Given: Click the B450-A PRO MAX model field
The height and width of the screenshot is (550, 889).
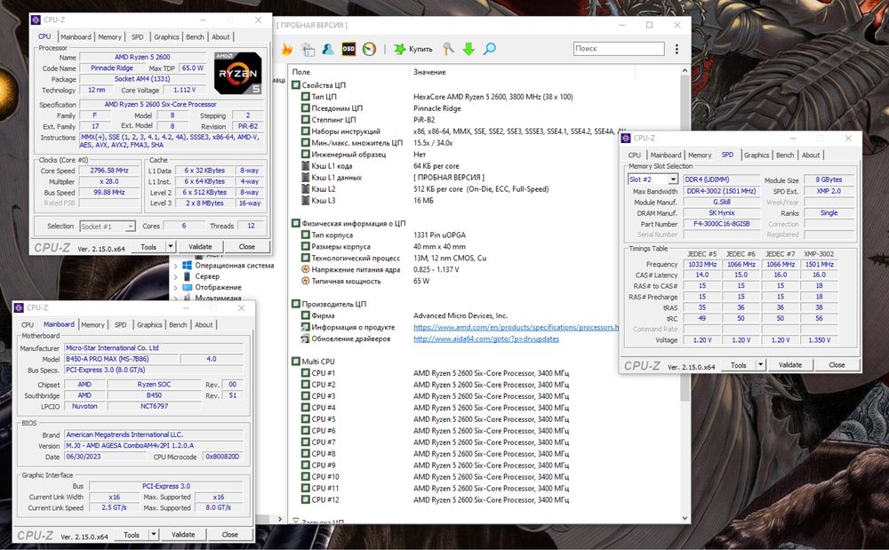Looking at the screenshot, I should pos(121,359).
